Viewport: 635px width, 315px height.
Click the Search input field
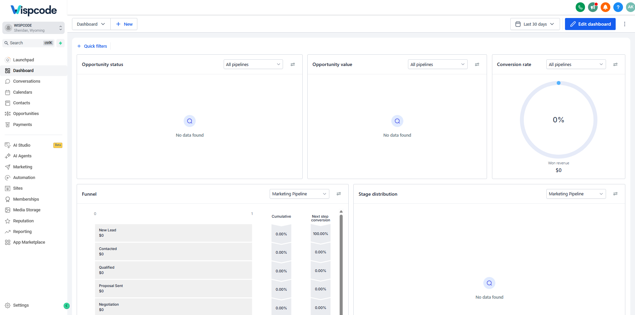point(29,43)
